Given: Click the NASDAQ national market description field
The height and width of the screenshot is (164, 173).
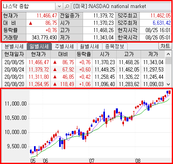Looking at the screenshot, I should pyautogui.click(x=122, y=6).
